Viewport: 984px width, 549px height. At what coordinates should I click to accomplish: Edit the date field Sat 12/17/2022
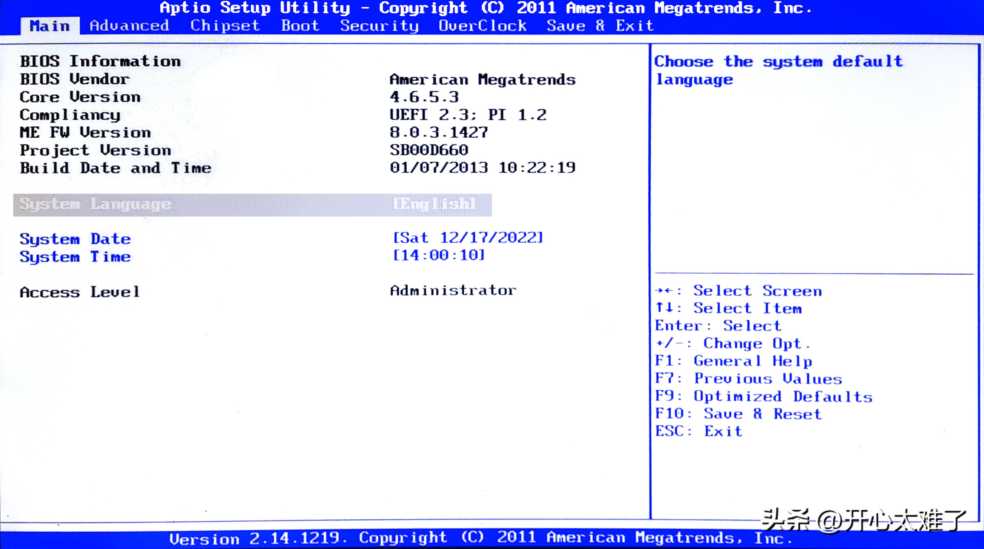(x=467, y=238)
